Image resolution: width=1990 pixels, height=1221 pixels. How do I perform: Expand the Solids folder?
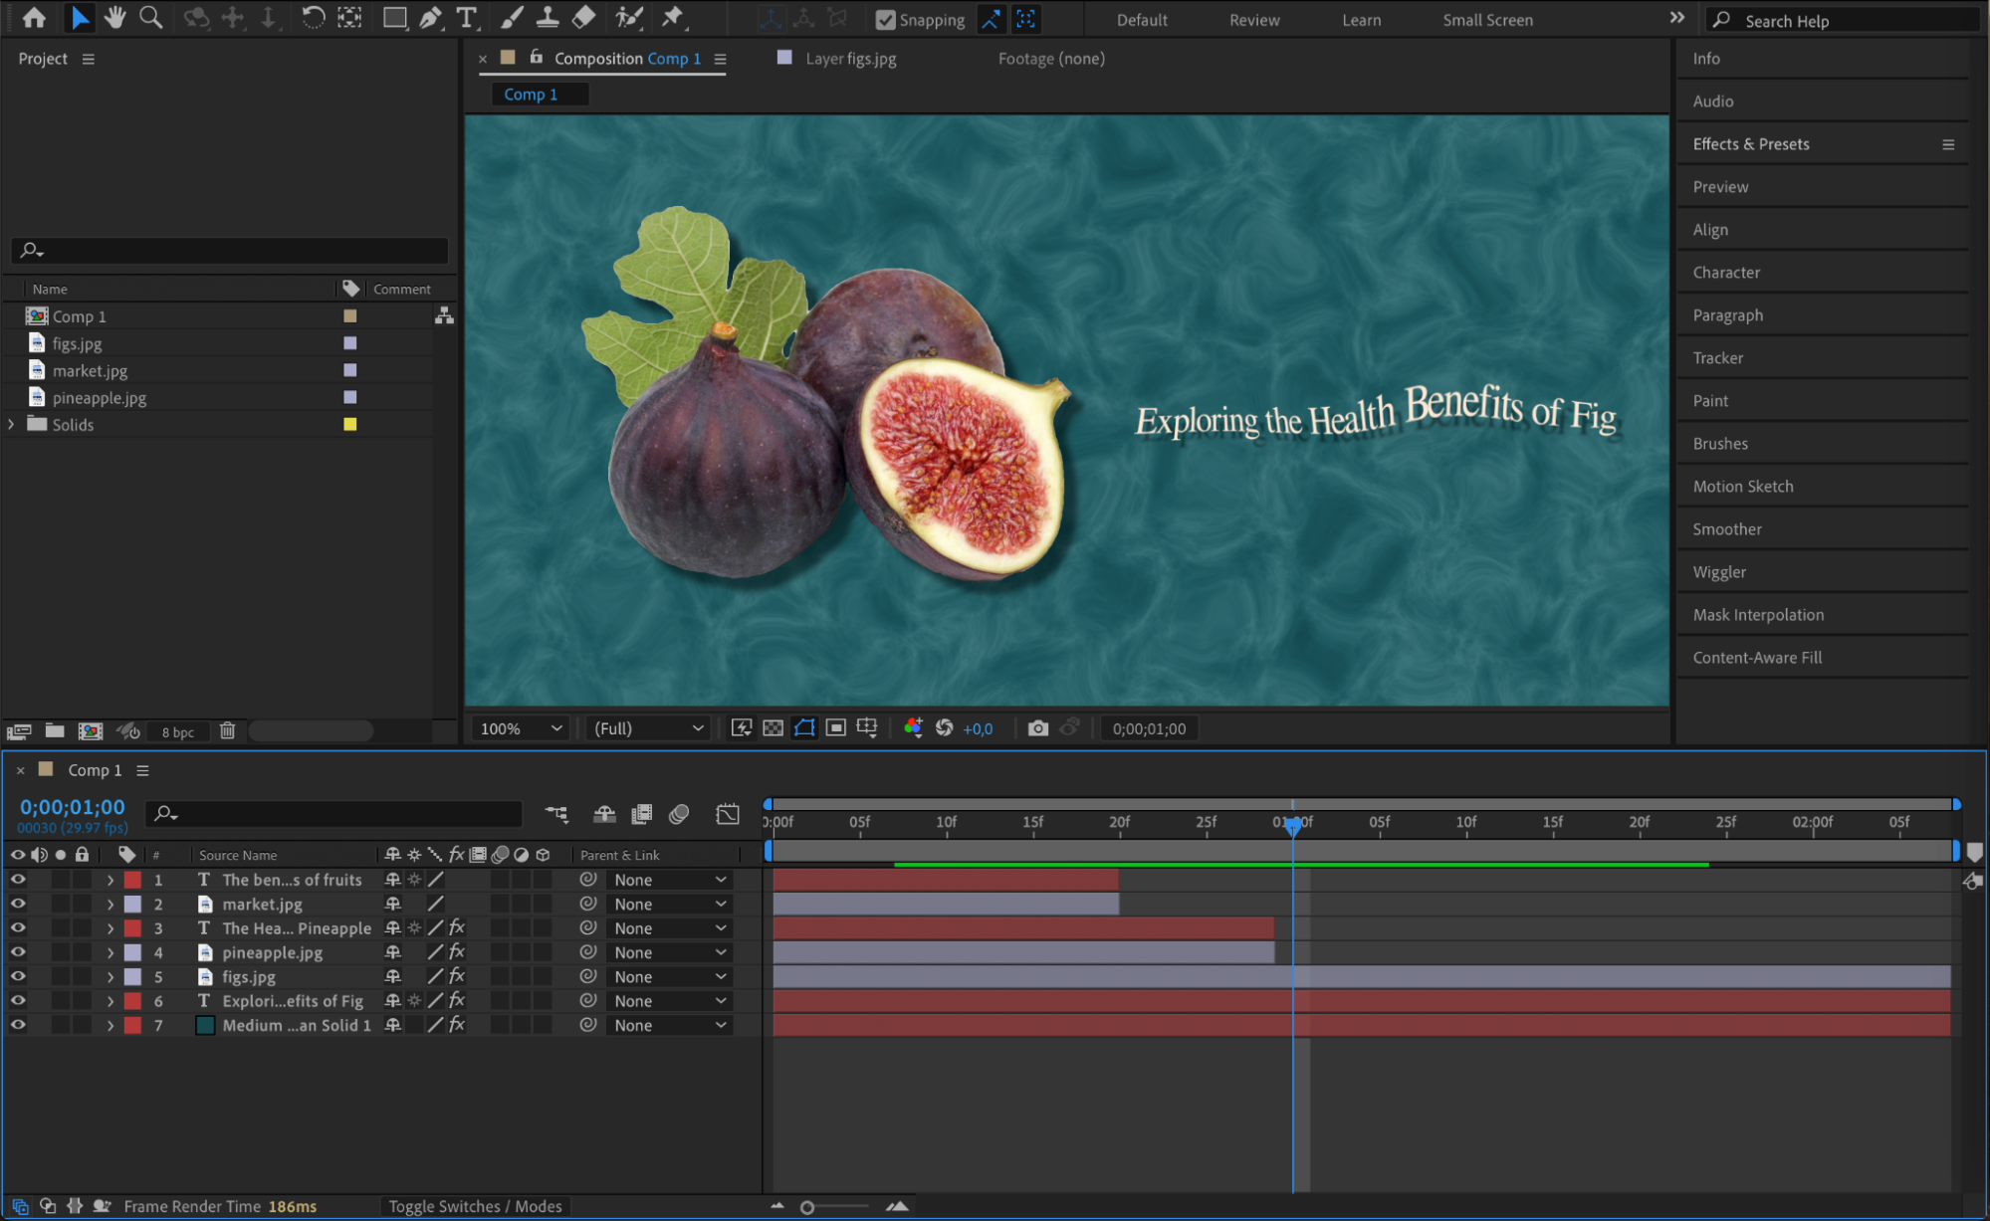[12, 424]
